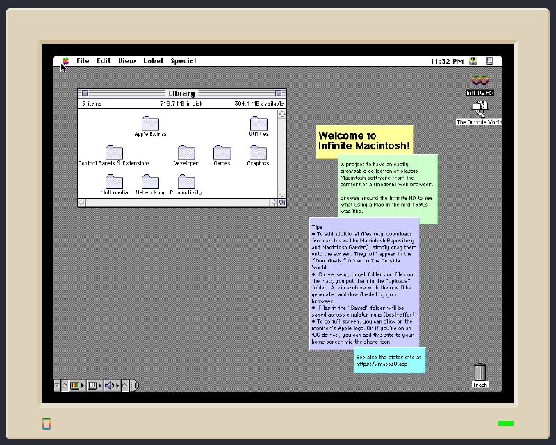Collapse the Control Strip using its end tab
Image resolution: width=556 pixels, height=445 pixels.
134,385
